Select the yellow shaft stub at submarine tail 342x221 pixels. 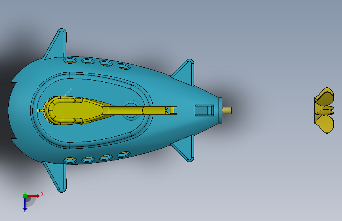coord(227,110)
